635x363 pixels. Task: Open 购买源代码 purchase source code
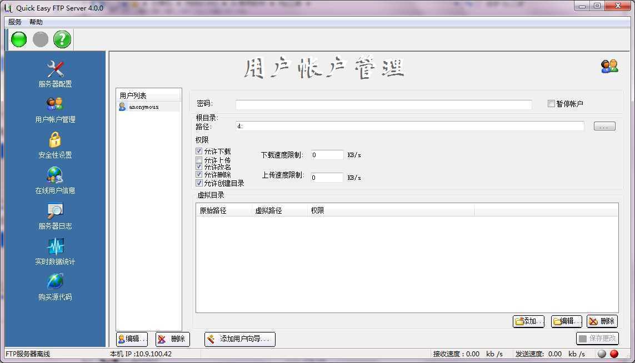point(55,288)
